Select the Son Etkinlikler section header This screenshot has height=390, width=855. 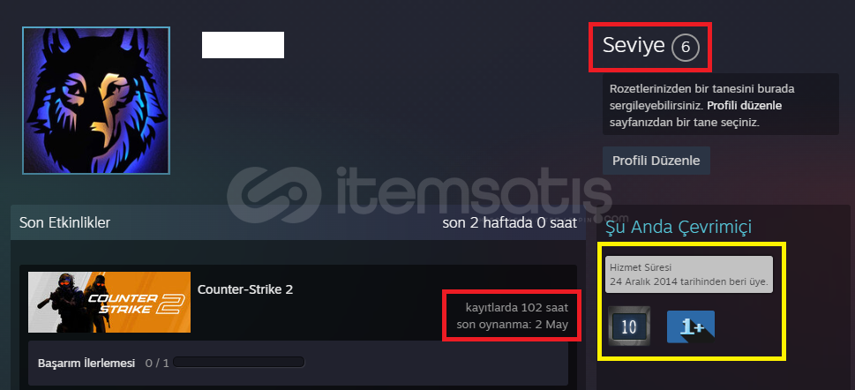coord(65,222)
